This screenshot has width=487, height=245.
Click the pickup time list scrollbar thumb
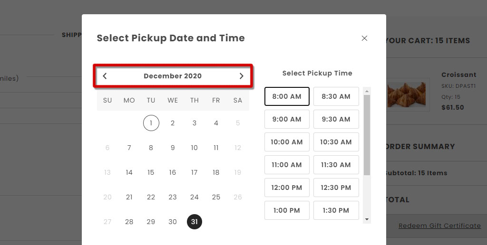pos(367,135)
